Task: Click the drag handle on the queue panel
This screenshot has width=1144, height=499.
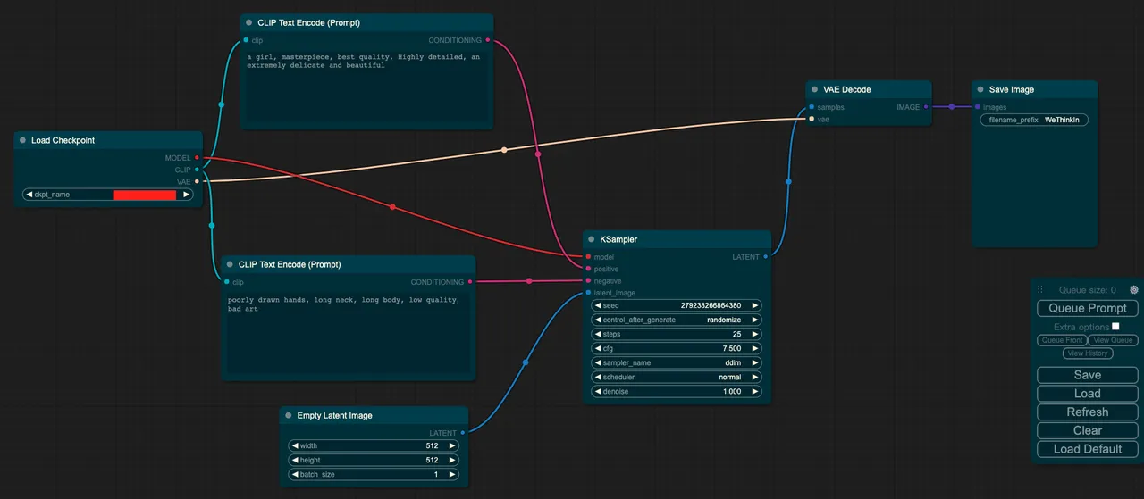Action: (1039, 290)
